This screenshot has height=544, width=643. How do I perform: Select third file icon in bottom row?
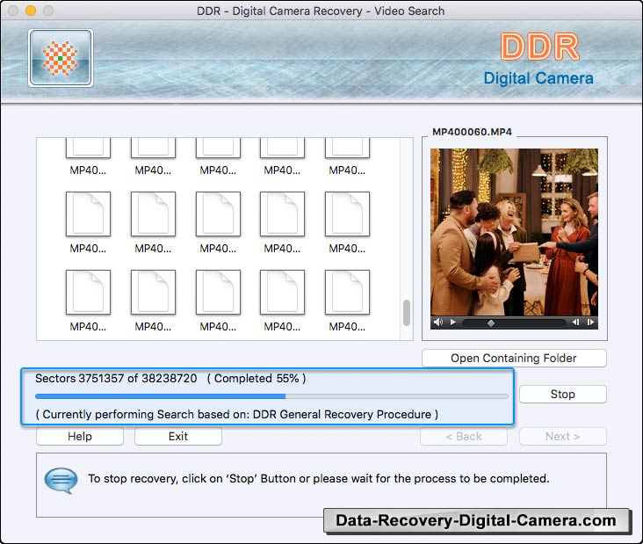click(218, 293)
